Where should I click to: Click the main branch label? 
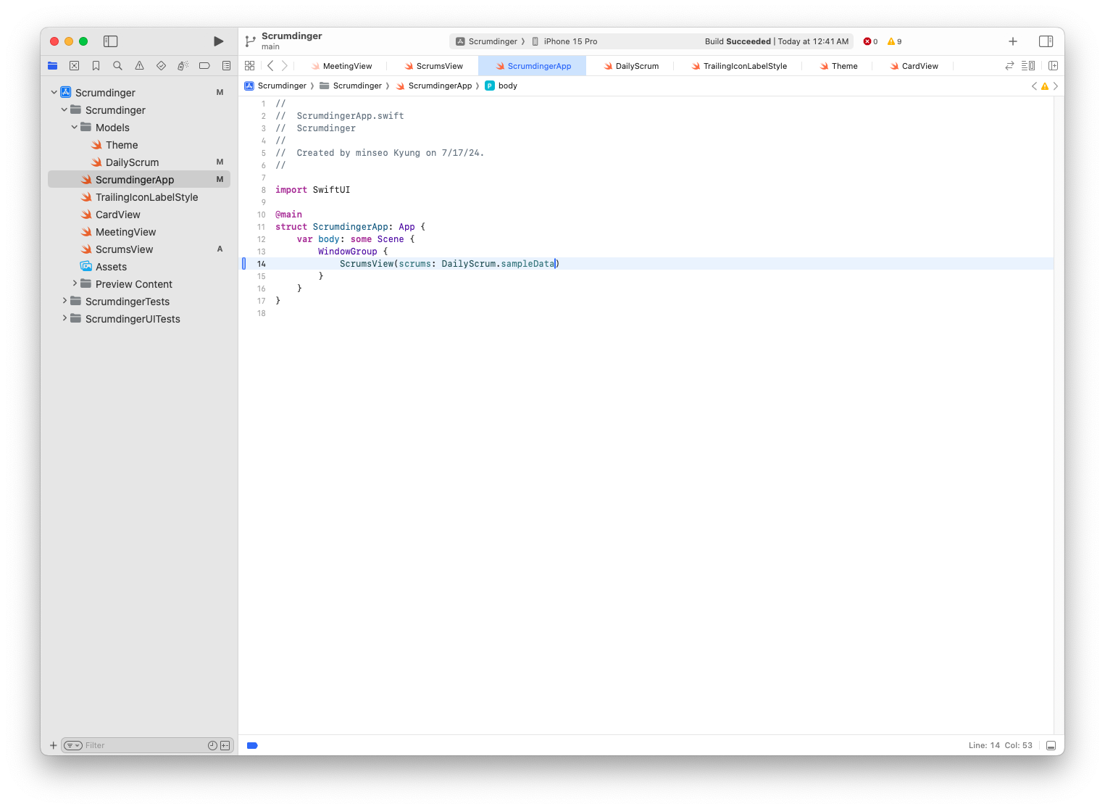tap(270, 47)
